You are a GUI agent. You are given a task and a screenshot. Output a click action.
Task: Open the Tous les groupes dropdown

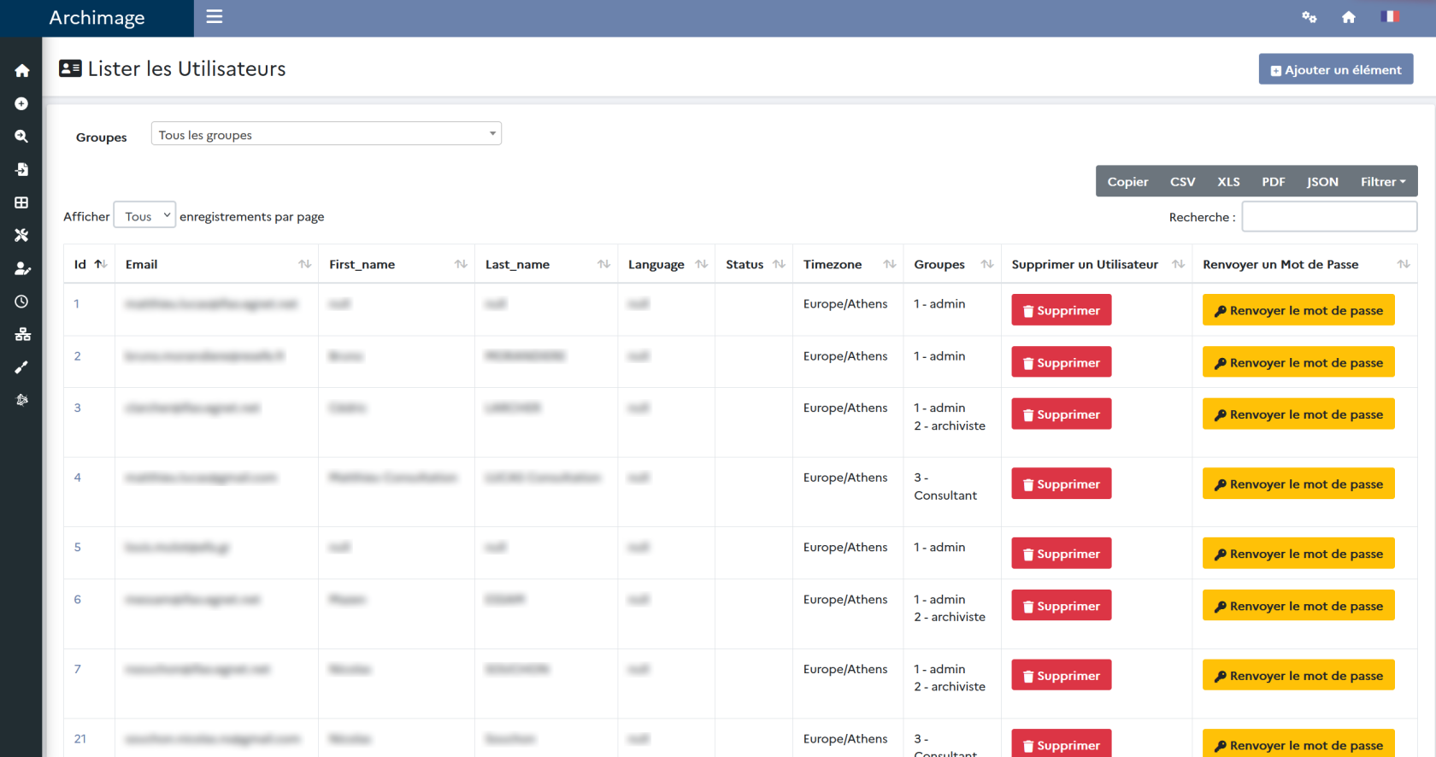click(x=327, y=134)
